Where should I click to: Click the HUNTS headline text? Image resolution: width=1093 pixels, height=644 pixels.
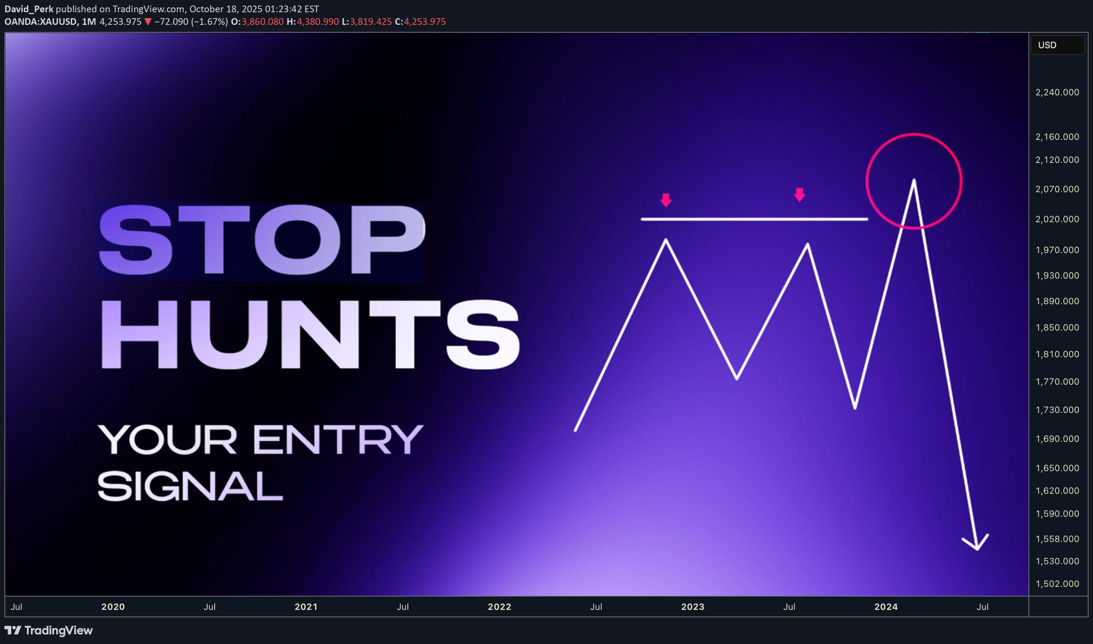pyautogui.click(x=310, y=334)
